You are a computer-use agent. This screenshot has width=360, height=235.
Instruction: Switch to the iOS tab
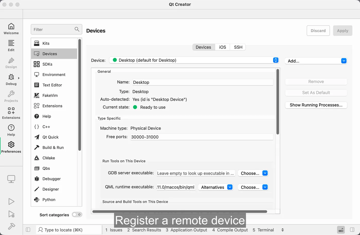tap(222, 47)
